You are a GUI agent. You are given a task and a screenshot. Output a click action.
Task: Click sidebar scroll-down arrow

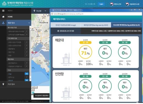pos(30,79)
